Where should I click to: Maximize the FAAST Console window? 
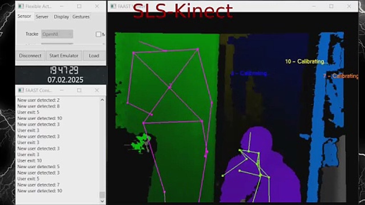79,90
